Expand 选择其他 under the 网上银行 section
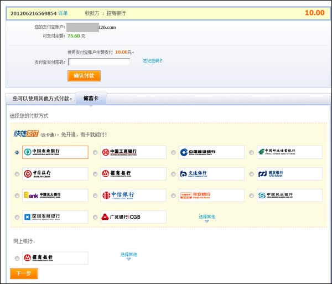Viewport: 332px width, 284px height. (x=128, y=255)
